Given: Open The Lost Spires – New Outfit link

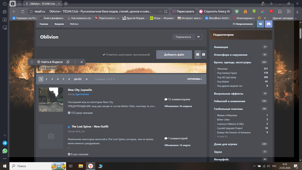Looking at the screenshot, I should [x=90, y=126].
